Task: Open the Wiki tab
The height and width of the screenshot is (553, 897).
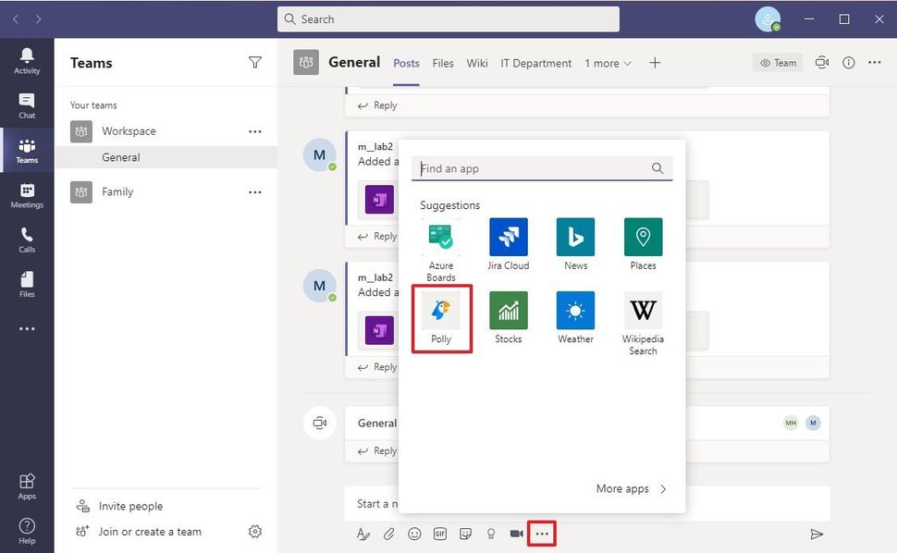Action: [476, 63]
